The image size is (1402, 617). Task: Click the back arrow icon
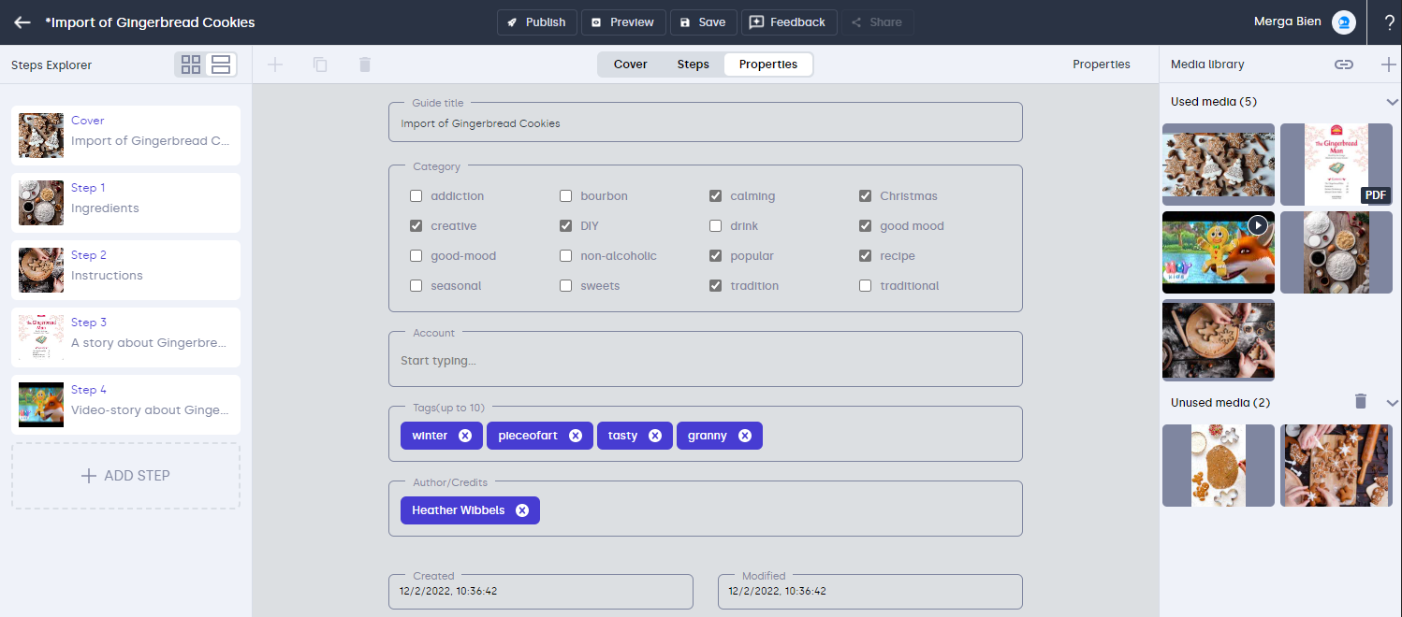[22, 22]
